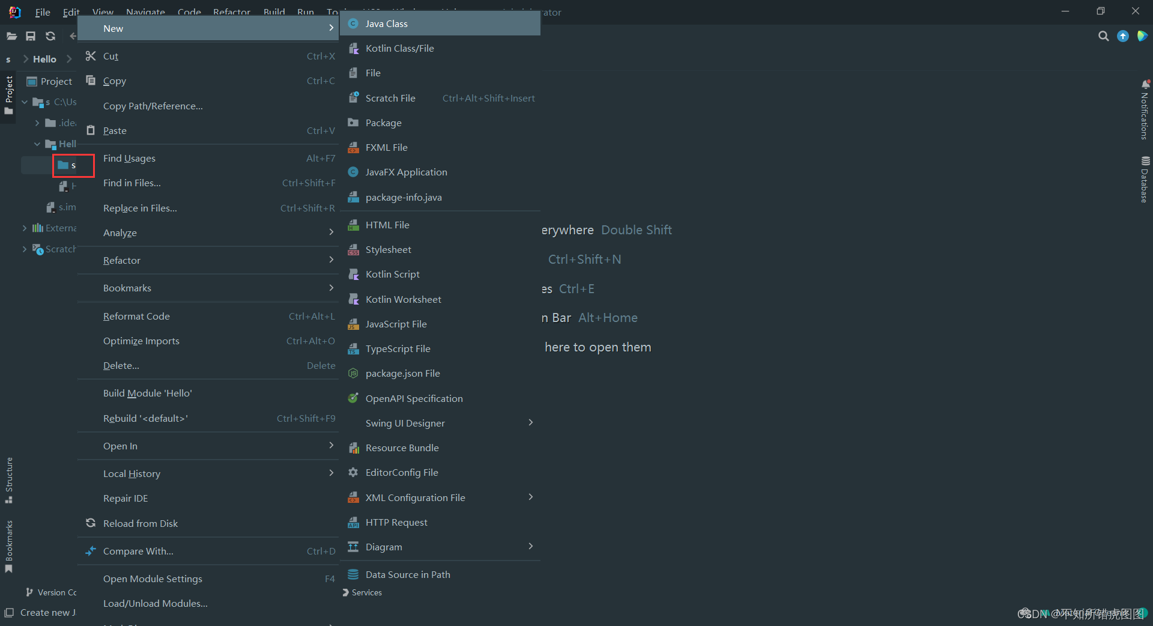The image size is (1153, 626).
Task: Expand XML Configuration File submenu
Action: coord(440,497)
